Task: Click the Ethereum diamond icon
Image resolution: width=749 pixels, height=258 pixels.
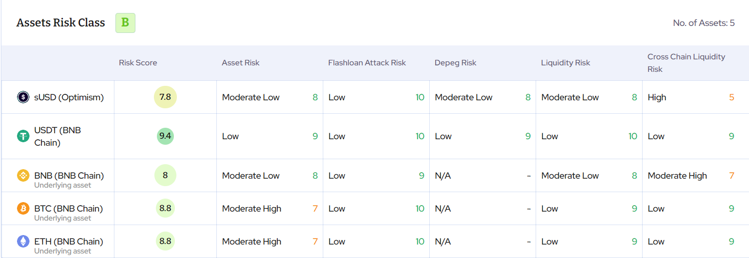Action: 23,241
